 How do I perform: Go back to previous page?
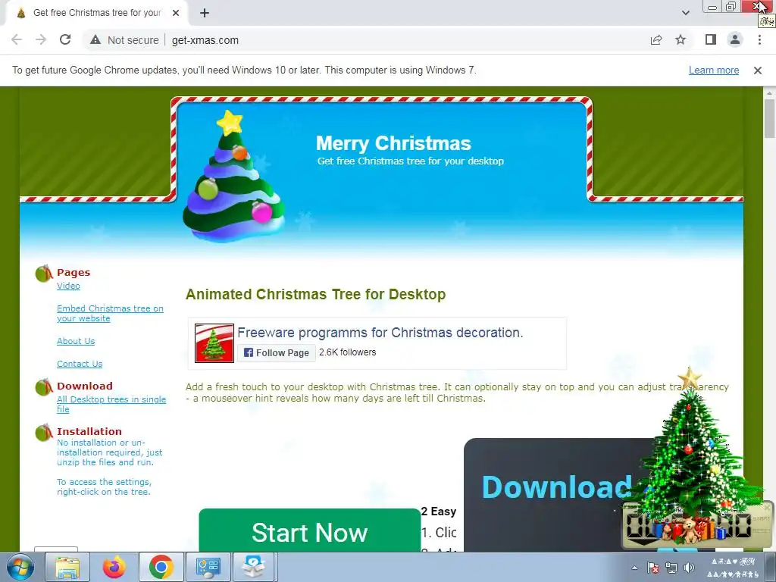[x=17, y=39]
